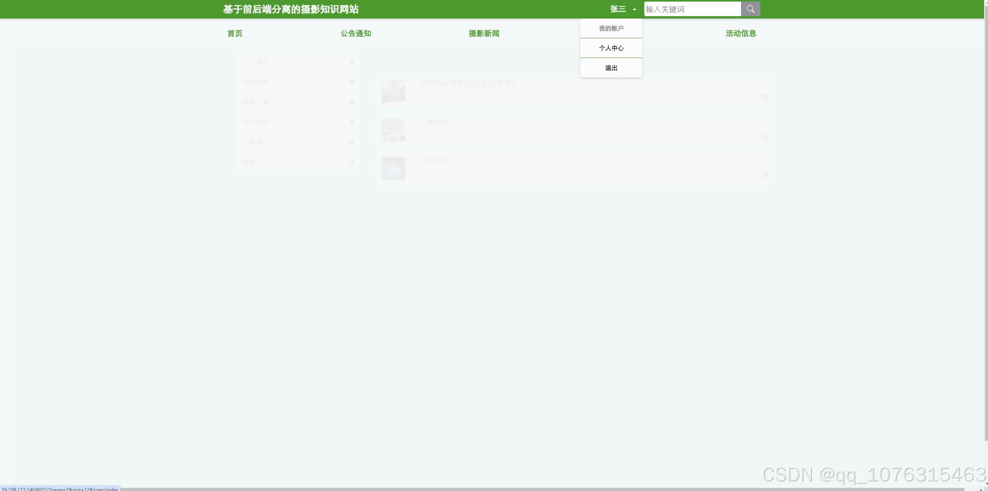
Task: Collapse the 张三 user dropdown arrow
Action: (x=634, y=9)
